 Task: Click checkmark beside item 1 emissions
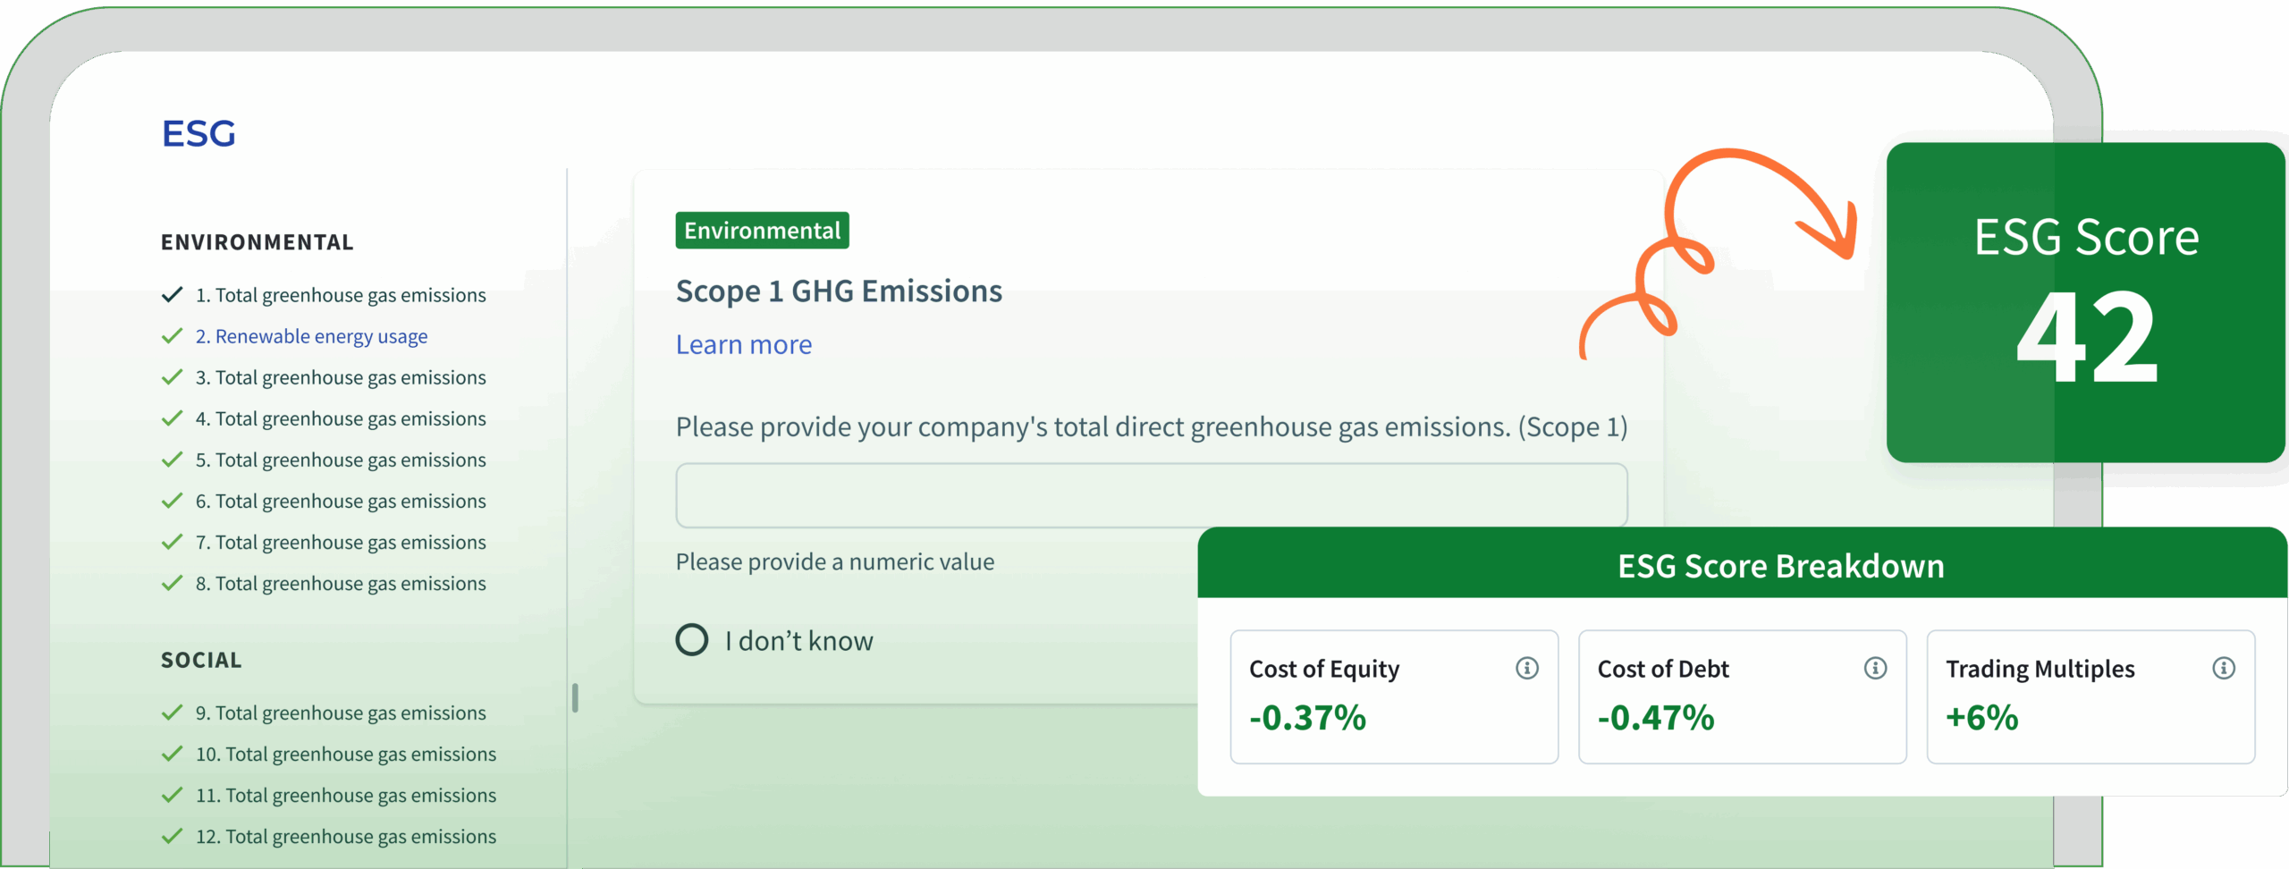click(x=172, y=295)
